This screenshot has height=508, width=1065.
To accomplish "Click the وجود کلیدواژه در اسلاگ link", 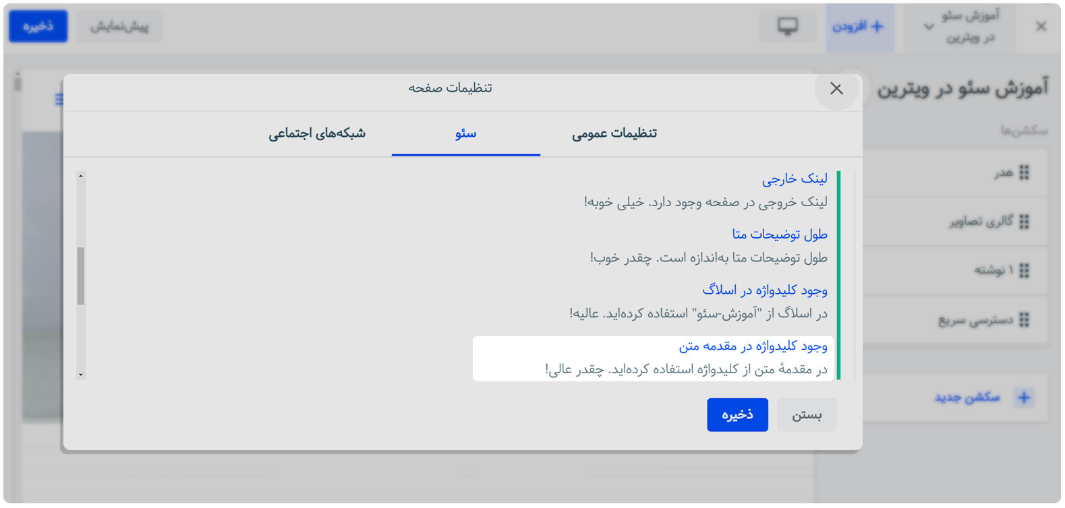I will coord(765,290).
